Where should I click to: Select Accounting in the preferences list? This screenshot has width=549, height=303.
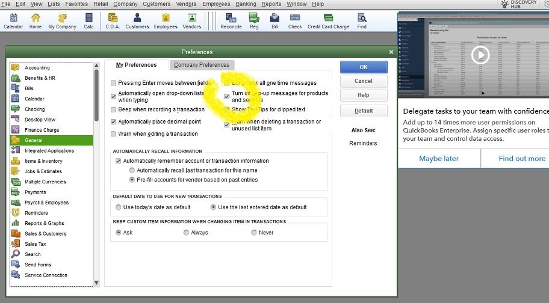tap(52, 68)
